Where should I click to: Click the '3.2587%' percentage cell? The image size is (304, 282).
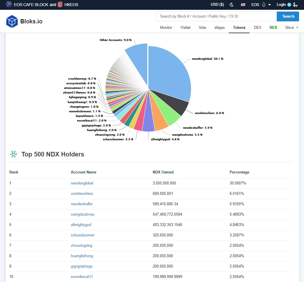pyautogui.click(x=237, y=235)
